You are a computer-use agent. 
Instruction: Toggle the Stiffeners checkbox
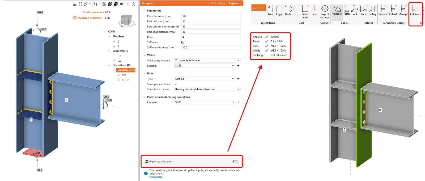coord(183,42)
